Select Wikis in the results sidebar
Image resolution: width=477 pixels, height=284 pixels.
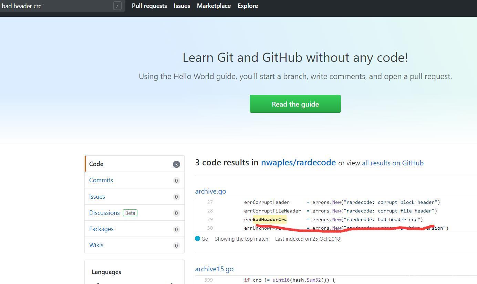(96, 245)
